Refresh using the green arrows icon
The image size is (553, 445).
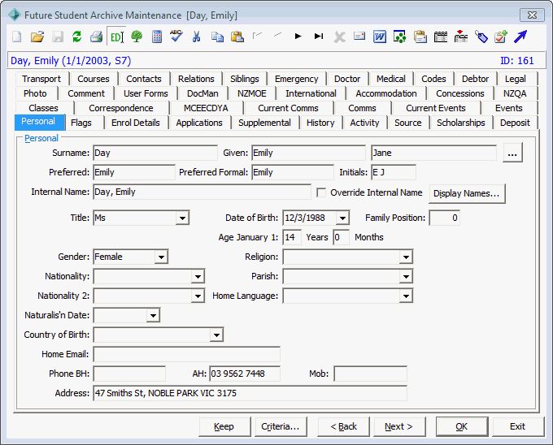coord(77,37)
